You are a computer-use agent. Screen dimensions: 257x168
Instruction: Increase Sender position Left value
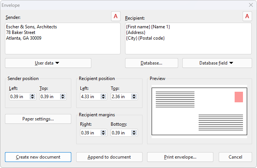(33, 95)
